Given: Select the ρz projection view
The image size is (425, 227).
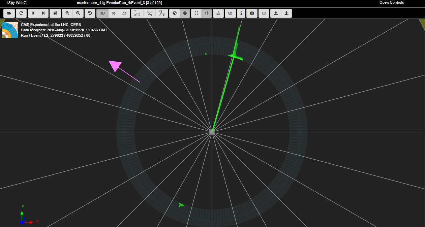Looking at the screenshot, I should point(124,13).
